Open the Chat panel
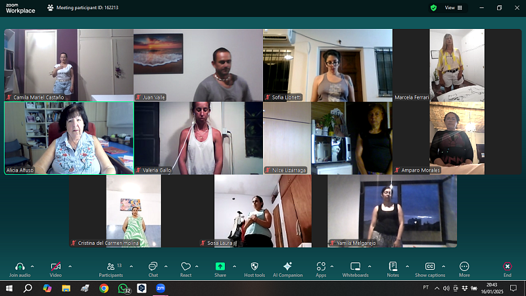This screenshot has height=296, width=526. pos(153,266)
